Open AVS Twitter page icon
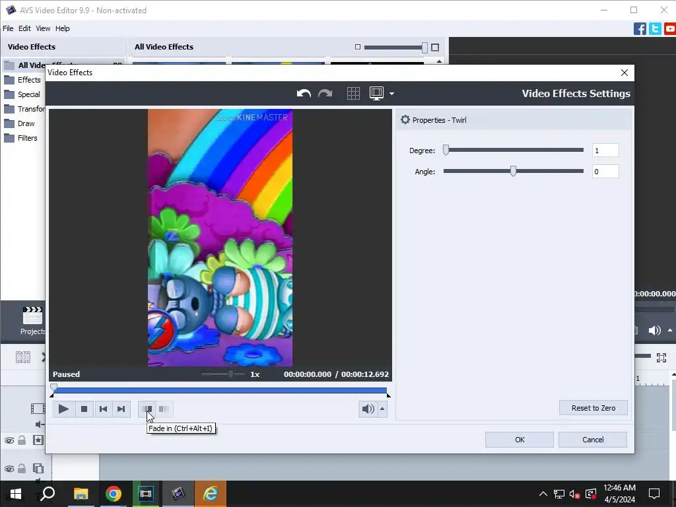Screen dimensions: 676x507 point(655,29)
